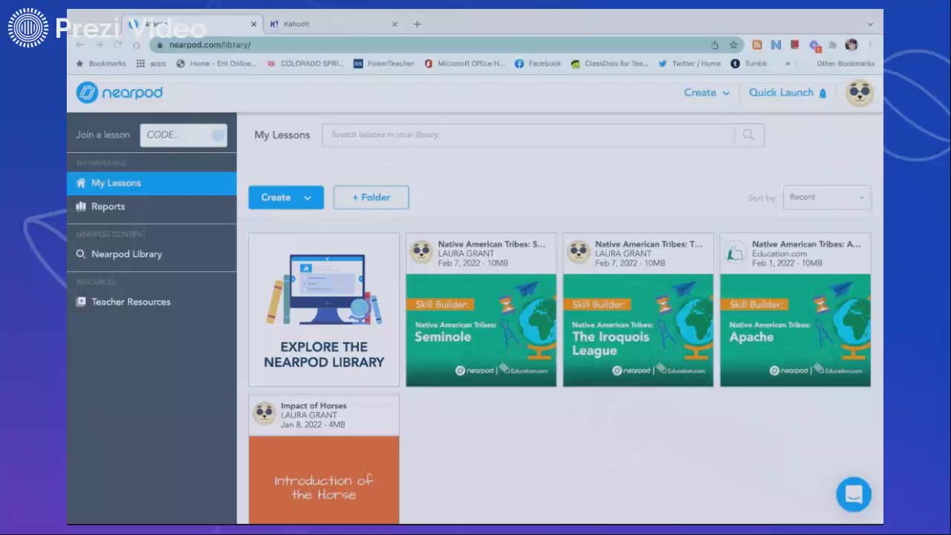
Task: Open the Tumblr bookmark
Action: click(x=749, y=64)
